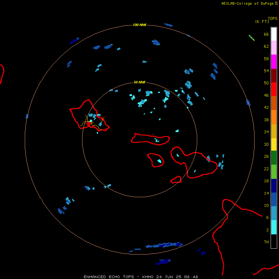The width and height of the screenshot is (279, 279).
Task: Click the light pink 62 kft legend swatch
Action: pos(274,47)
